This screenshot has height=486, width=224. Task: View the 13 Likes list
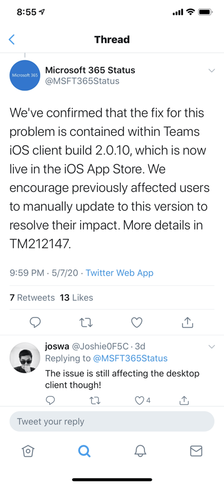pyautogui.click(x=76, y=297)
